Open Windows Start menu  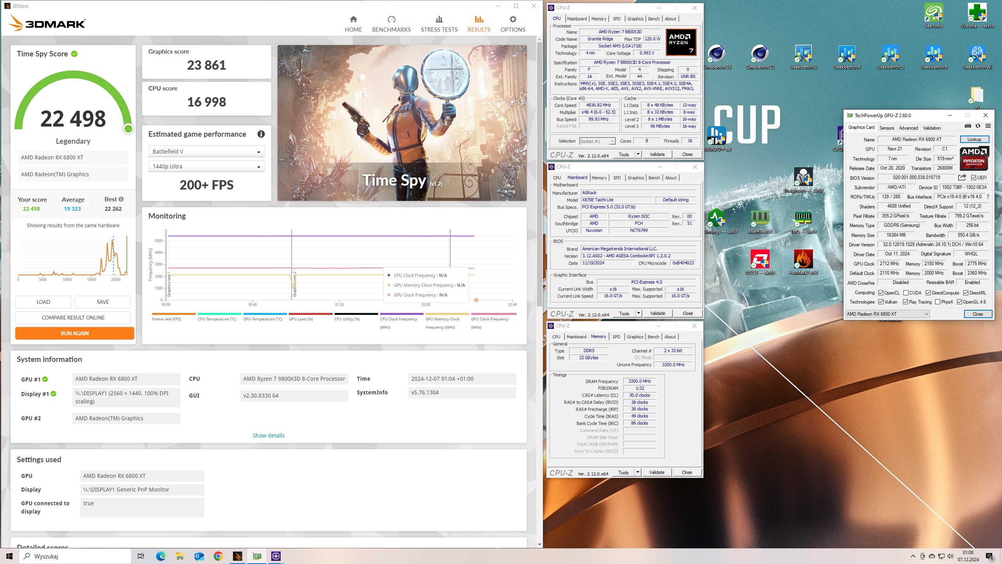coord(9,556)
